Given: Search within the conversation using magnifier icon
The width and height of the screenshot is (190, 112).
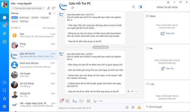Looking at the screenshot, I should (x=133, y=7).
